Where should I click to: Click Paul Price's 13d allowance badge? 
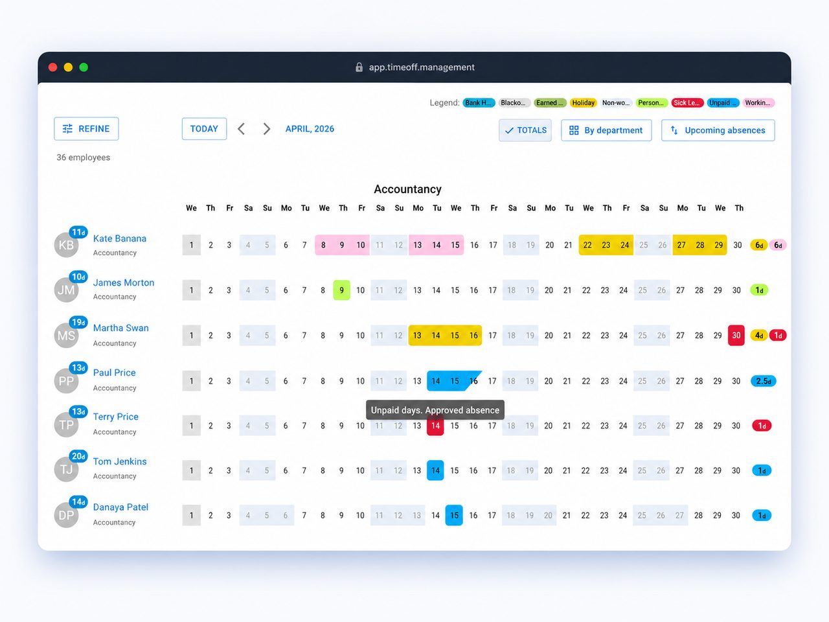click(78, 367)
